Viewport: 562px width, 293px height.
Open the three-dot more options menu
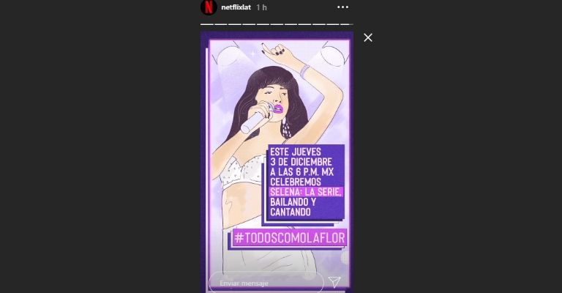coord(342,7)
